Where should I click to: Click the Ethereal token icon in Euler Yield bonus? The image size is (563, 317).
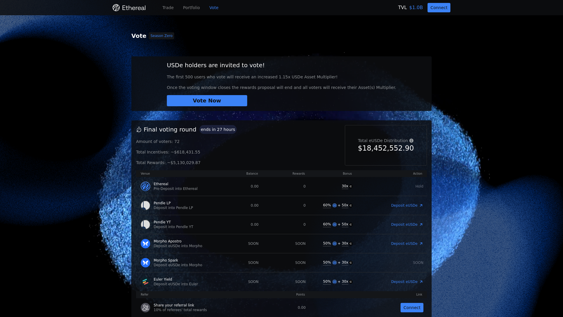(x=335, y=282)
